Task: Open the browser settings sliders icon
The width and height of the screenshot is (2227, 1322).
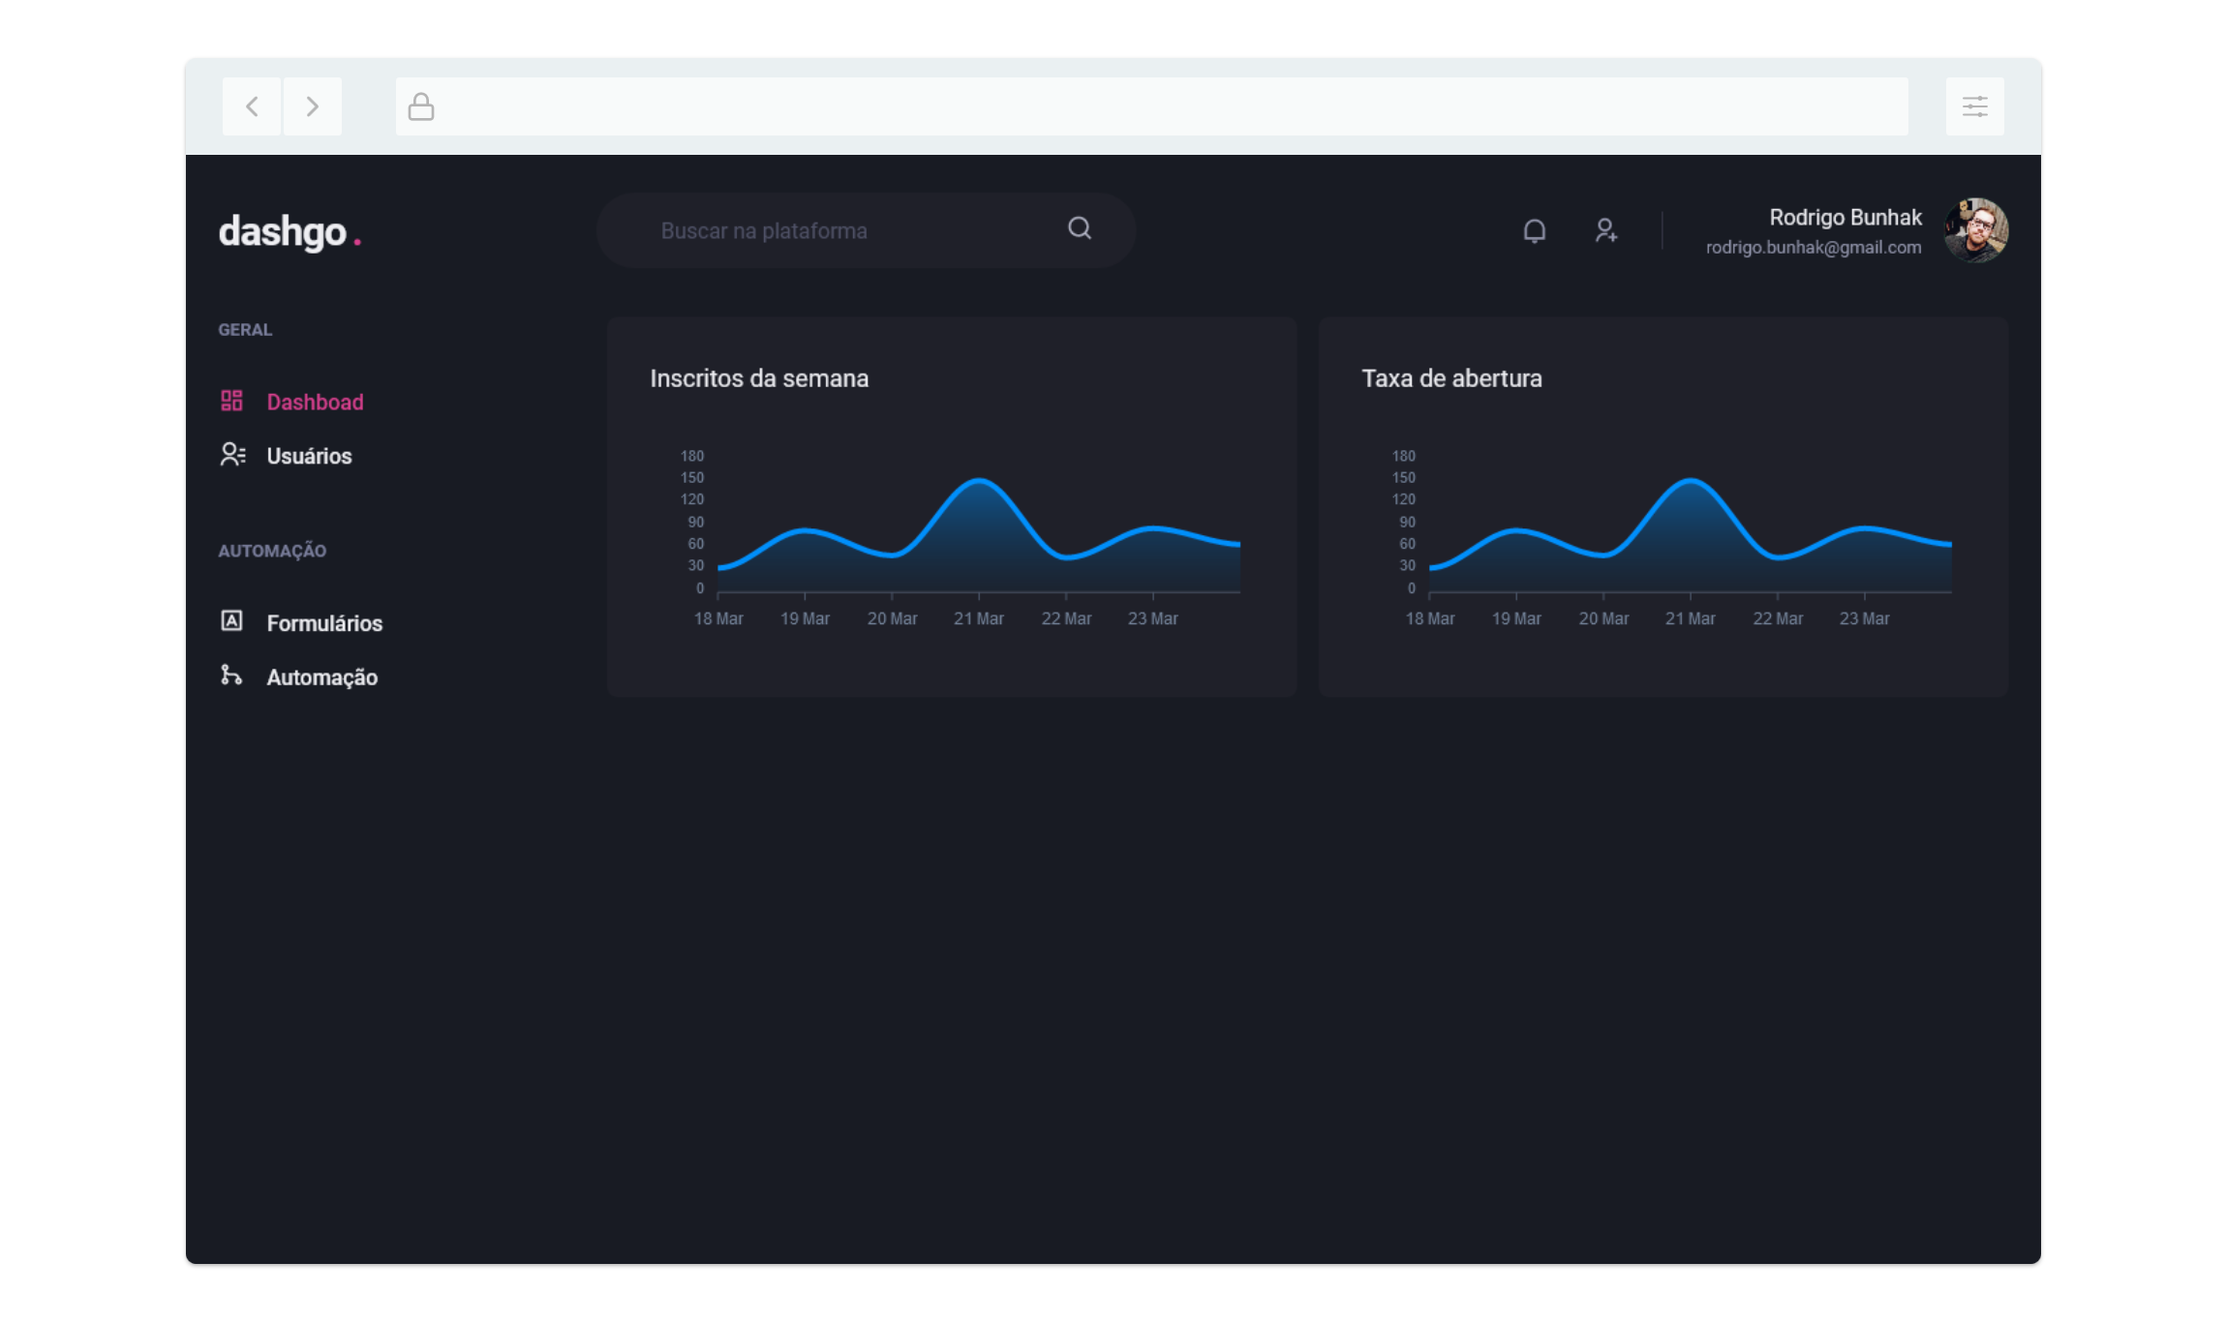Action: (x=1975, y=106)
